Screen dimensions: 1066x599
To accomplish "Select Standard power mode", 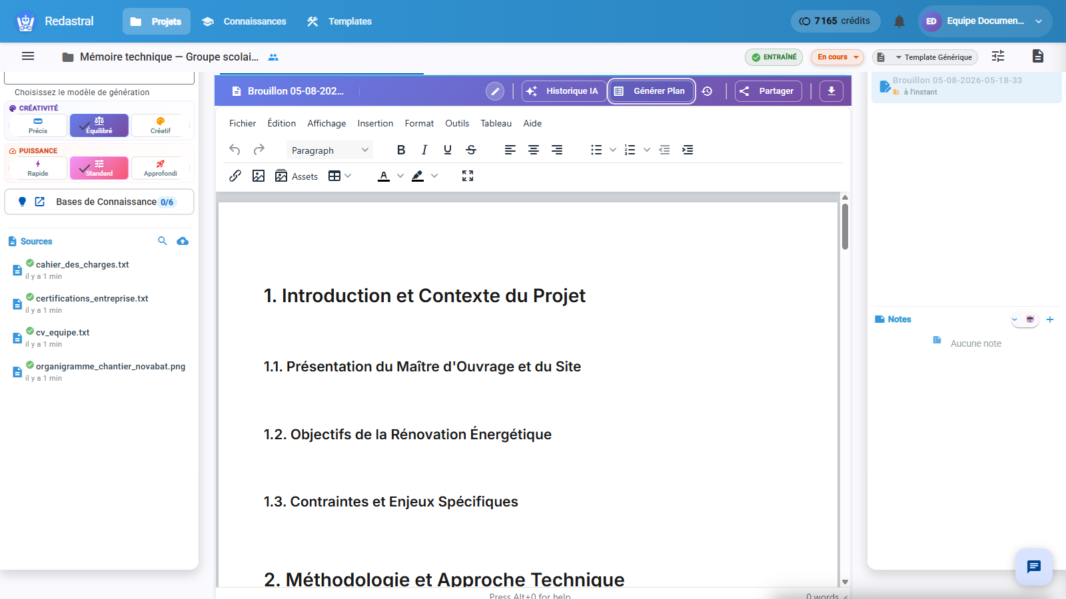I will (x=99, y=168).
